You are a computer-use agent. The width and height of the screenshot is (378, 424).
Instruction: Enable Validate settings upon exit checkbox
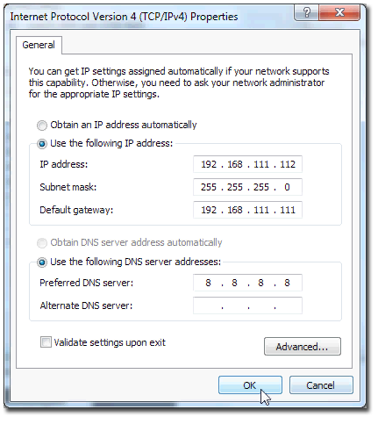46,342
